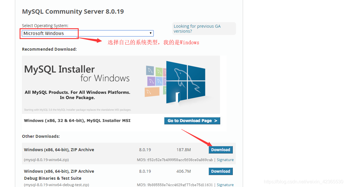Click the 187.8M file size cell
Image resolution: width=346 pixels, height=187 pixels.
[184, 150]
